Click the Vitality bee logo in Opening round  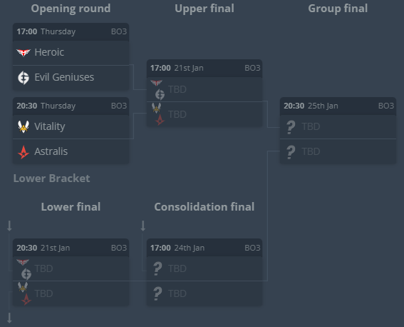24,126
